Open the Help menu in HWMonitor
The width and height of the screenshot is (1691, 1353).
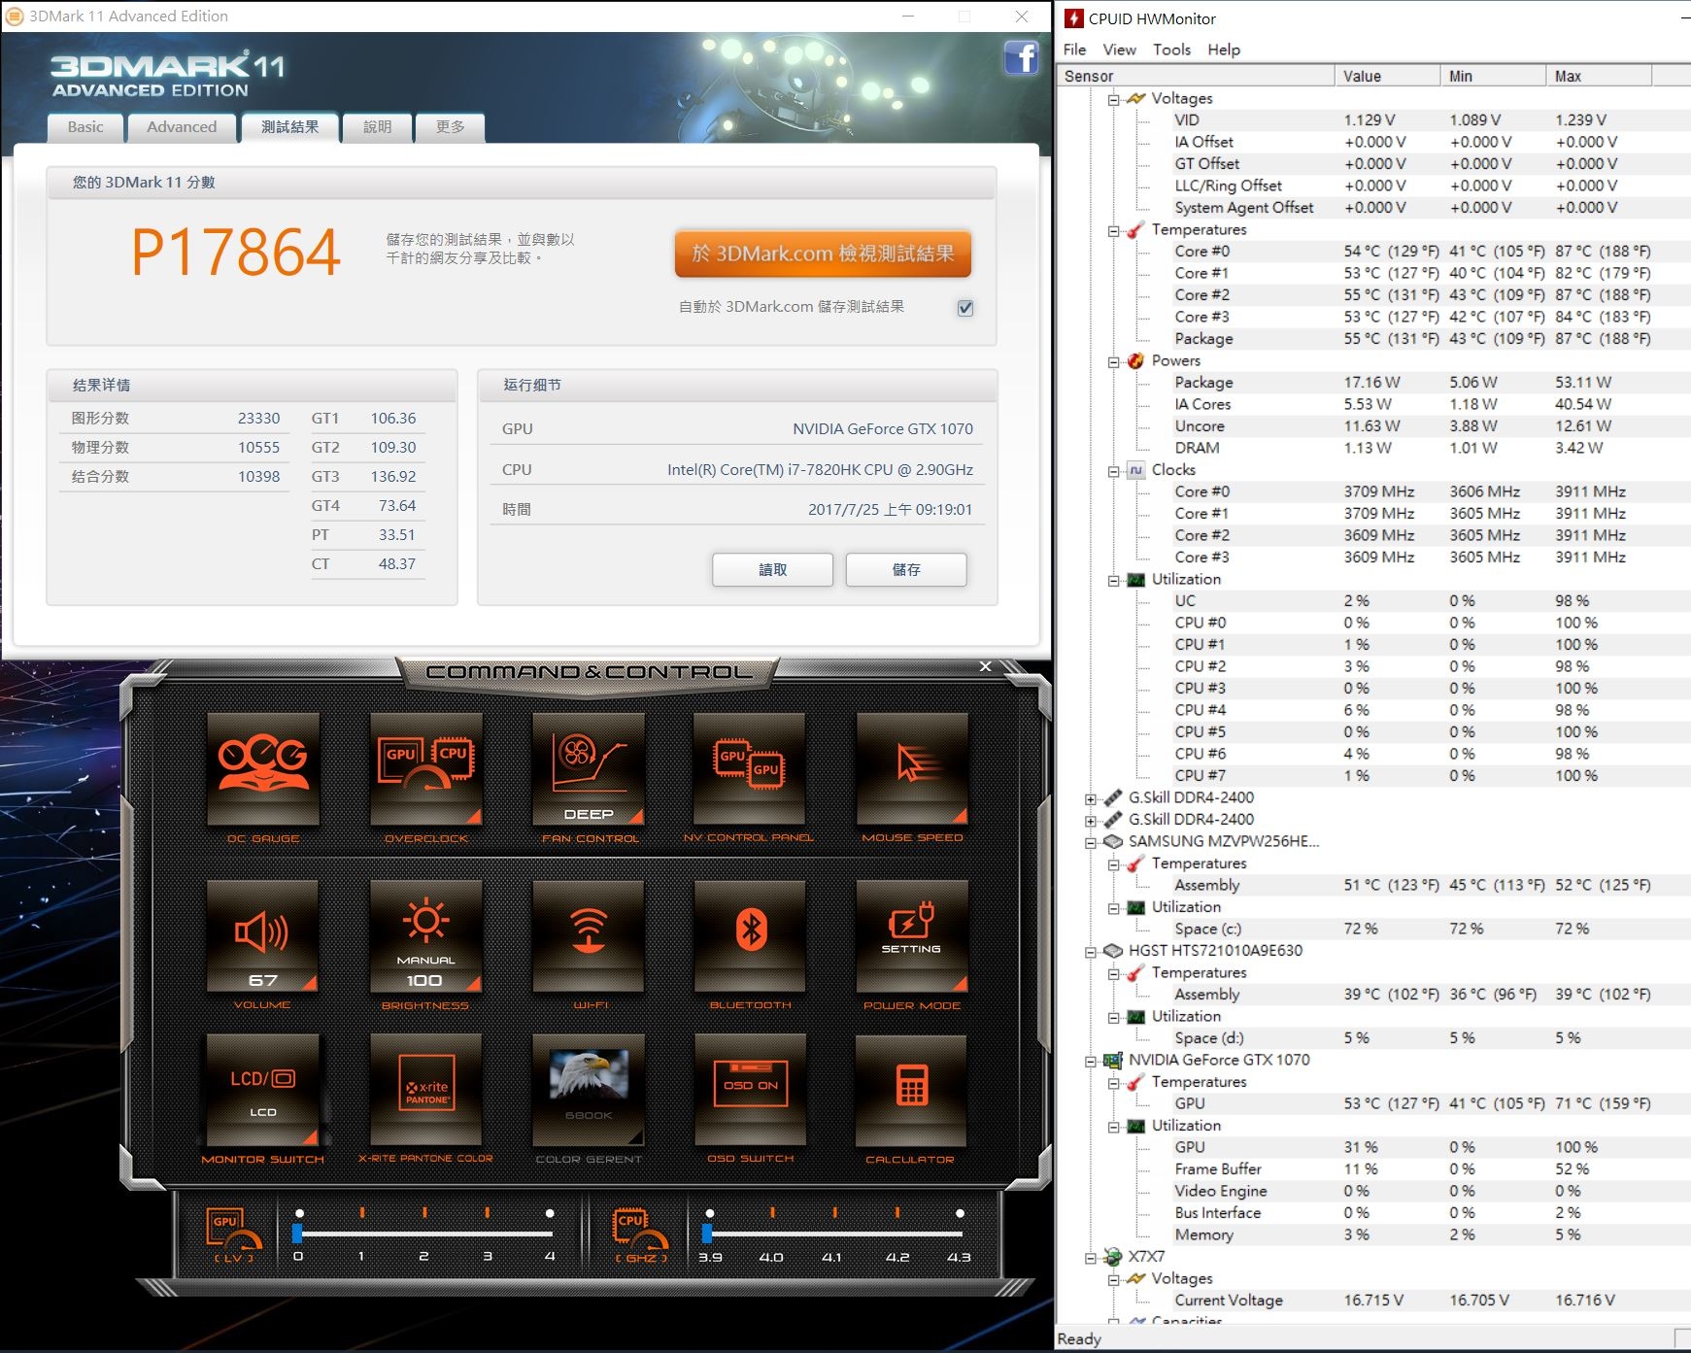pyautogui.click(x=1224, y=50)
